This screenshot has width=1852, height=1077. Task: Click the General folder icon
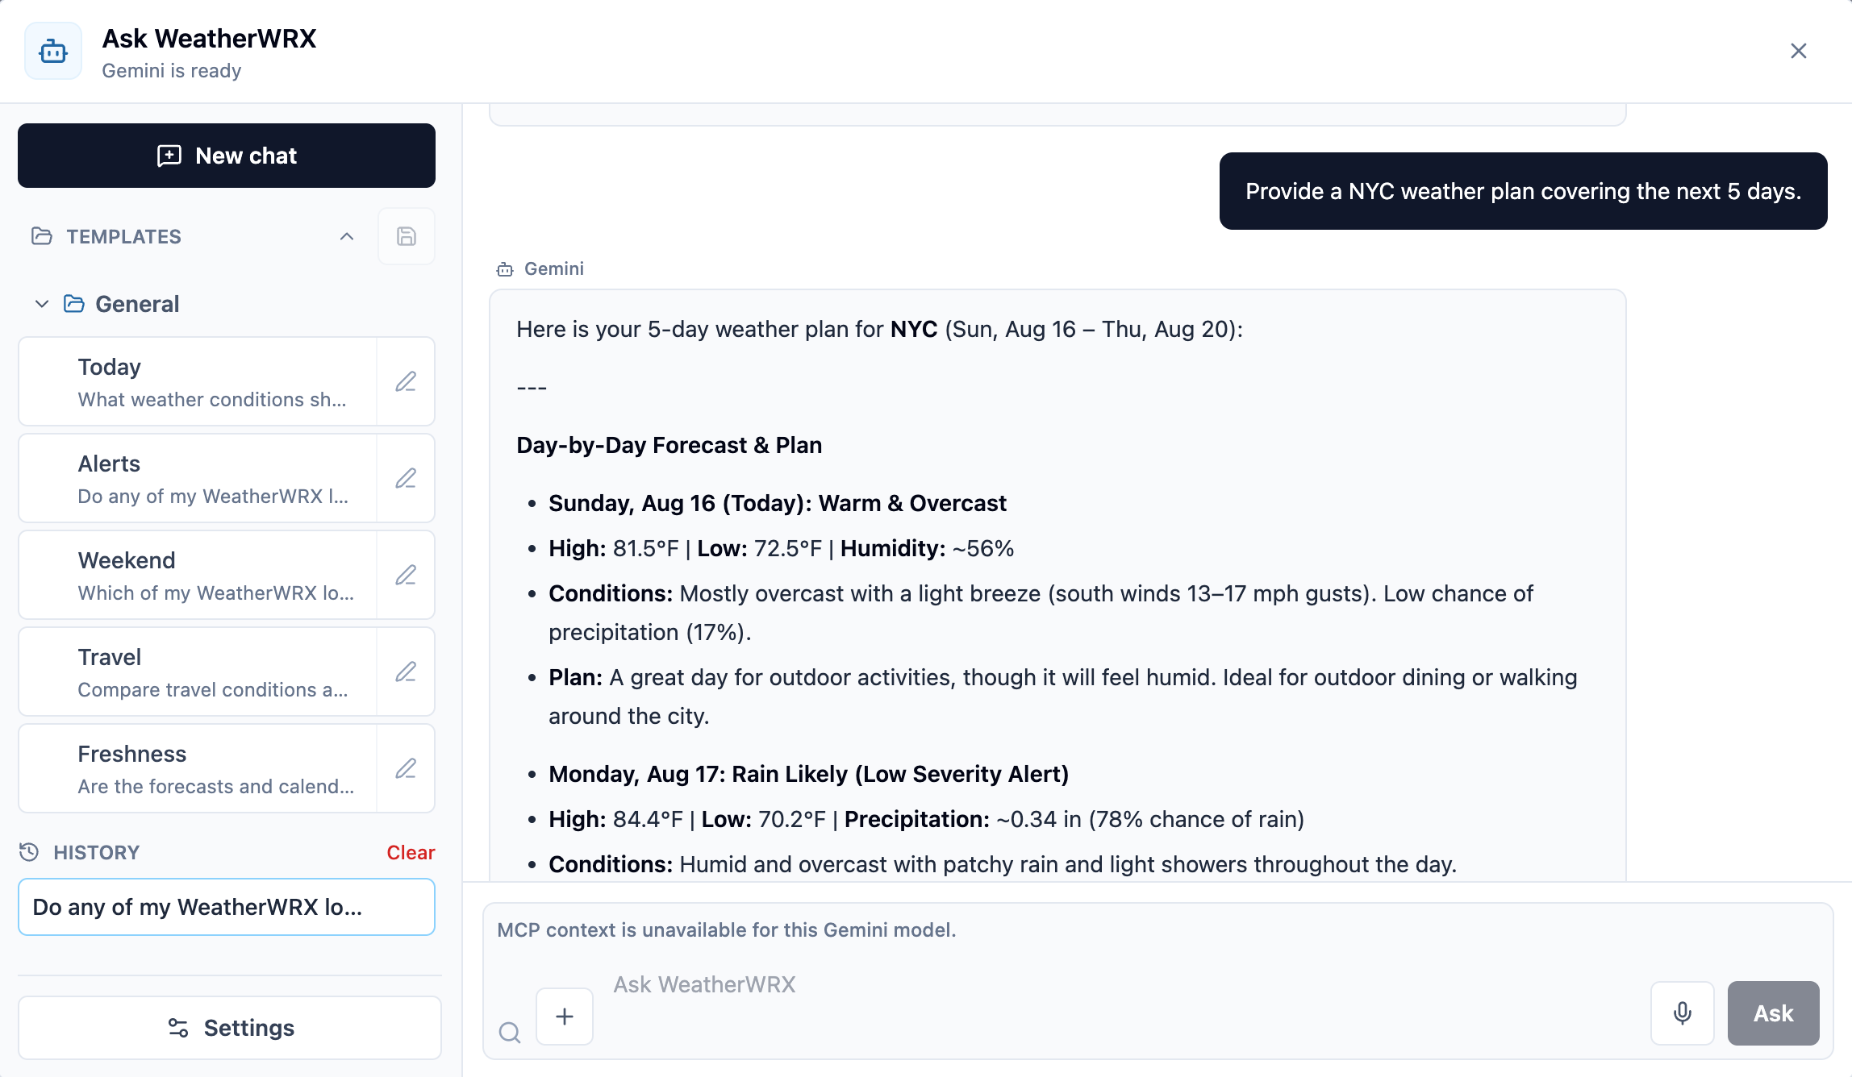pyautogui.click(x=74, y=304)
